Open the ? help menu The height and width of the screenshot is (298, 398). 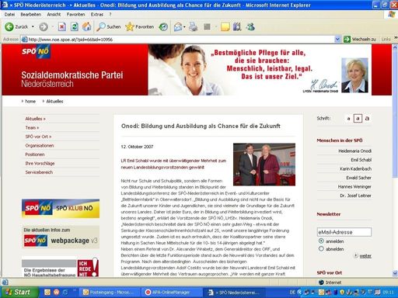(x=110, y=15)
